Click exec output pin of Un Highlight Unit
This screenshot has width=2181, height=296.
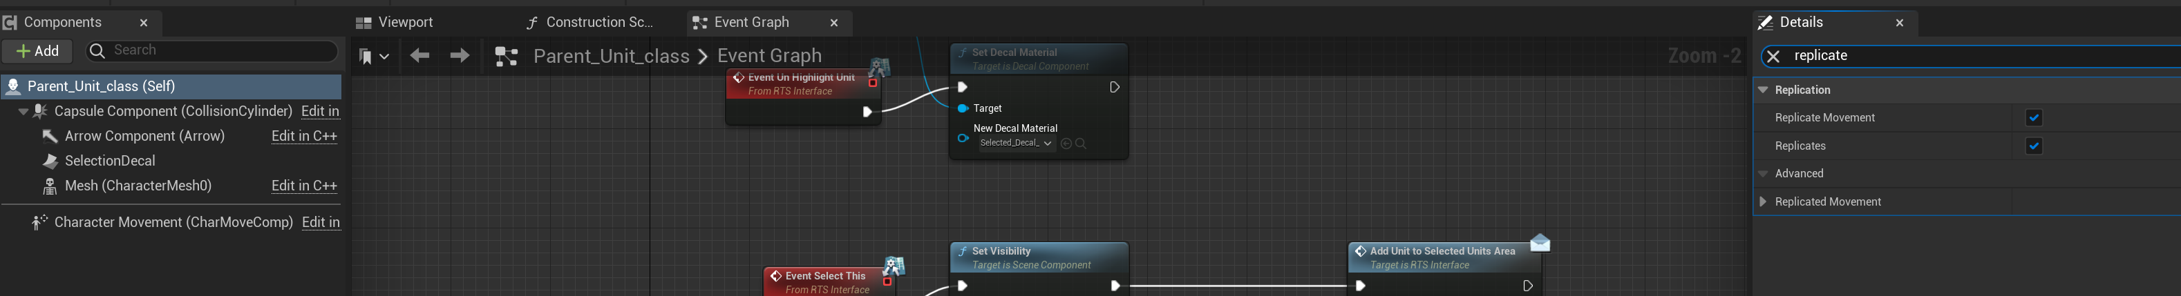[x=867, y=112]
